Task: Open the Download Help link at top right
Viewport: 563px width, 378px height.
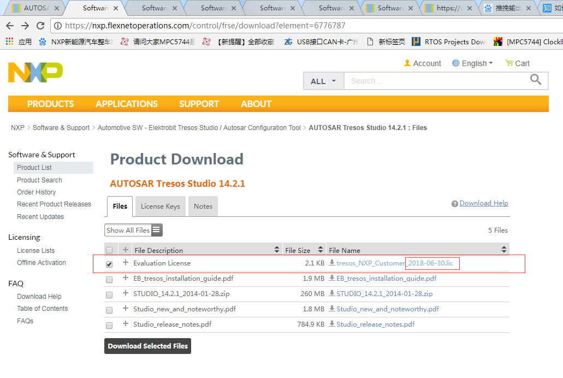Action: [x=484, y=203]
